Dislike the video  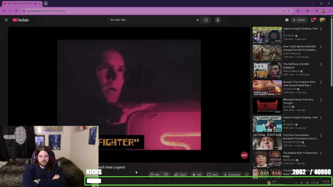click(x=166, y=175)
